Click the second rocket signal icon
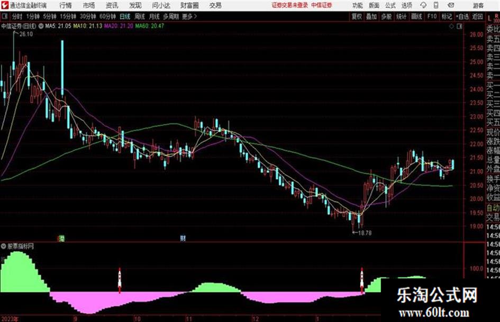 point(361,280)
